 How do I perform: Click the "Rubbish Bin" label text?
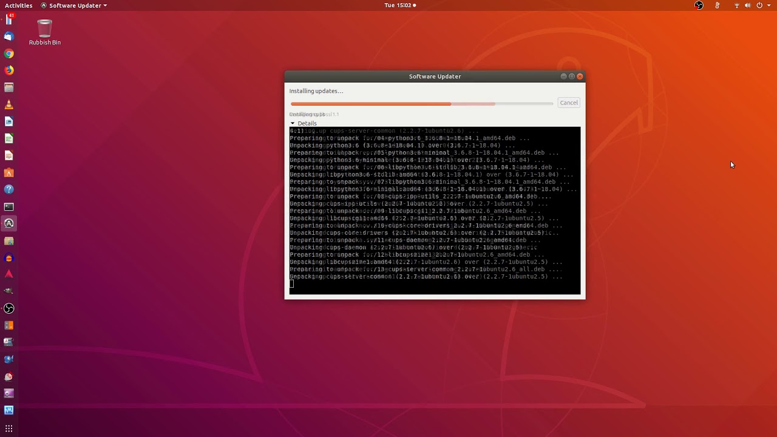pos(45,42)
